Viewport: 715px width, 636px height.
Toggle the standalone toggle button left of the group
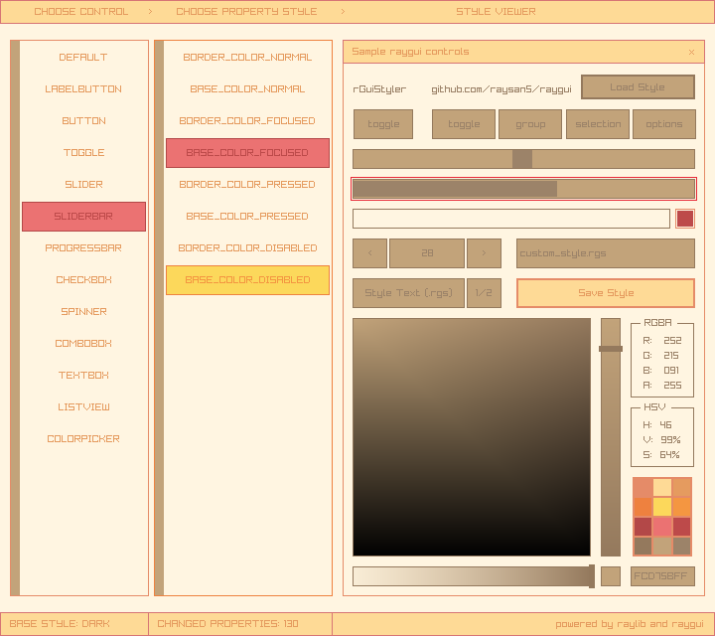[383, 124]
